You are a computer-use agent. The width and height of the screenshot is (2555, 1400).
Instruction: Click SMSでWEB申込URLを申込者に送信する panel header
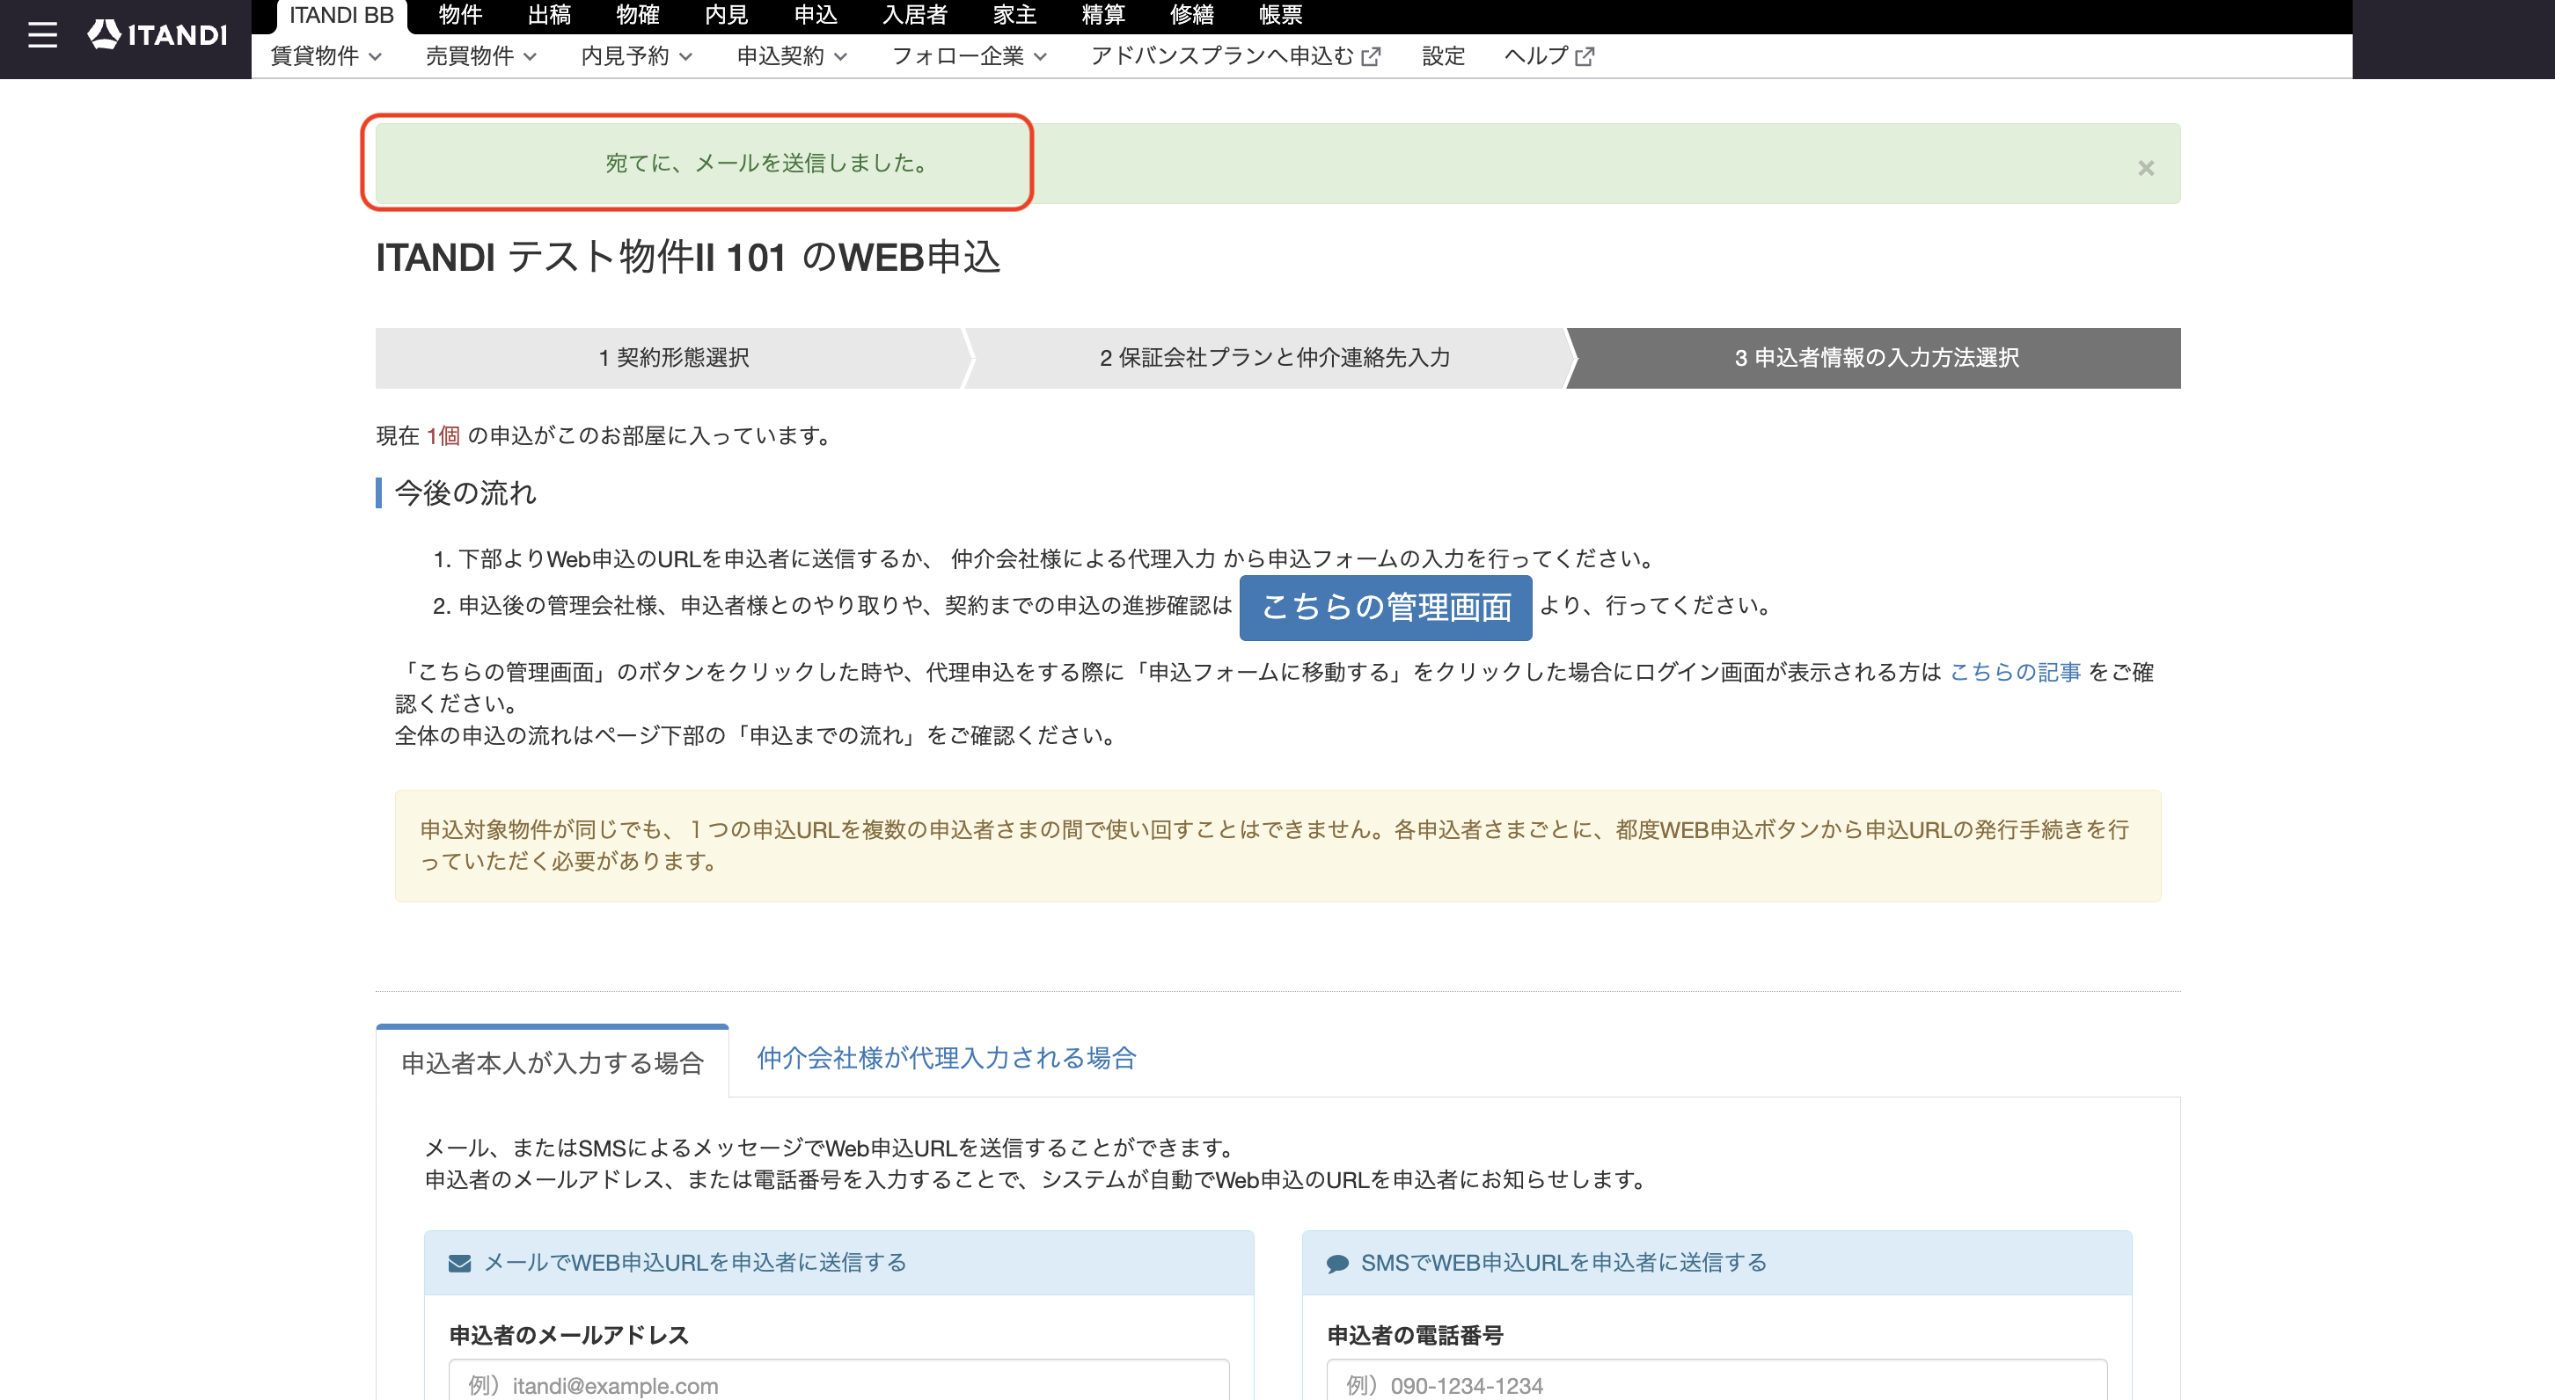tap(1717, 1263)
